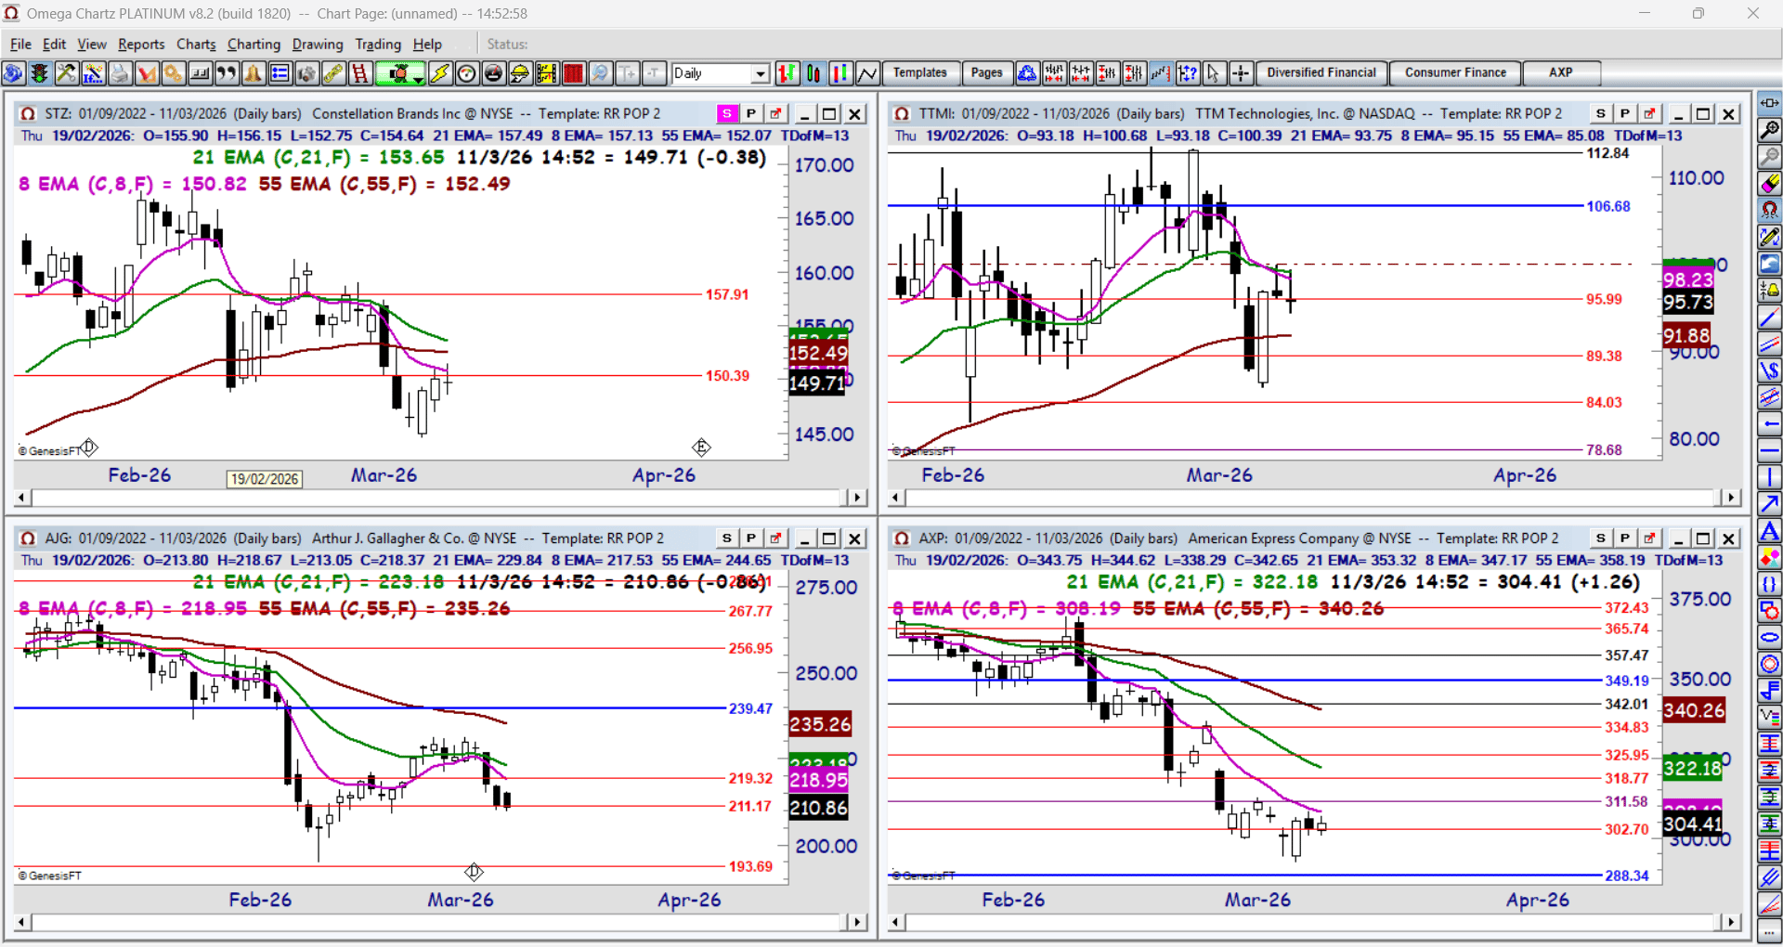Select the text annotation A tool
Image resolution: width=1783 pixels, height=947 pixels.
pyautogui.click(x=1770, y=531)
